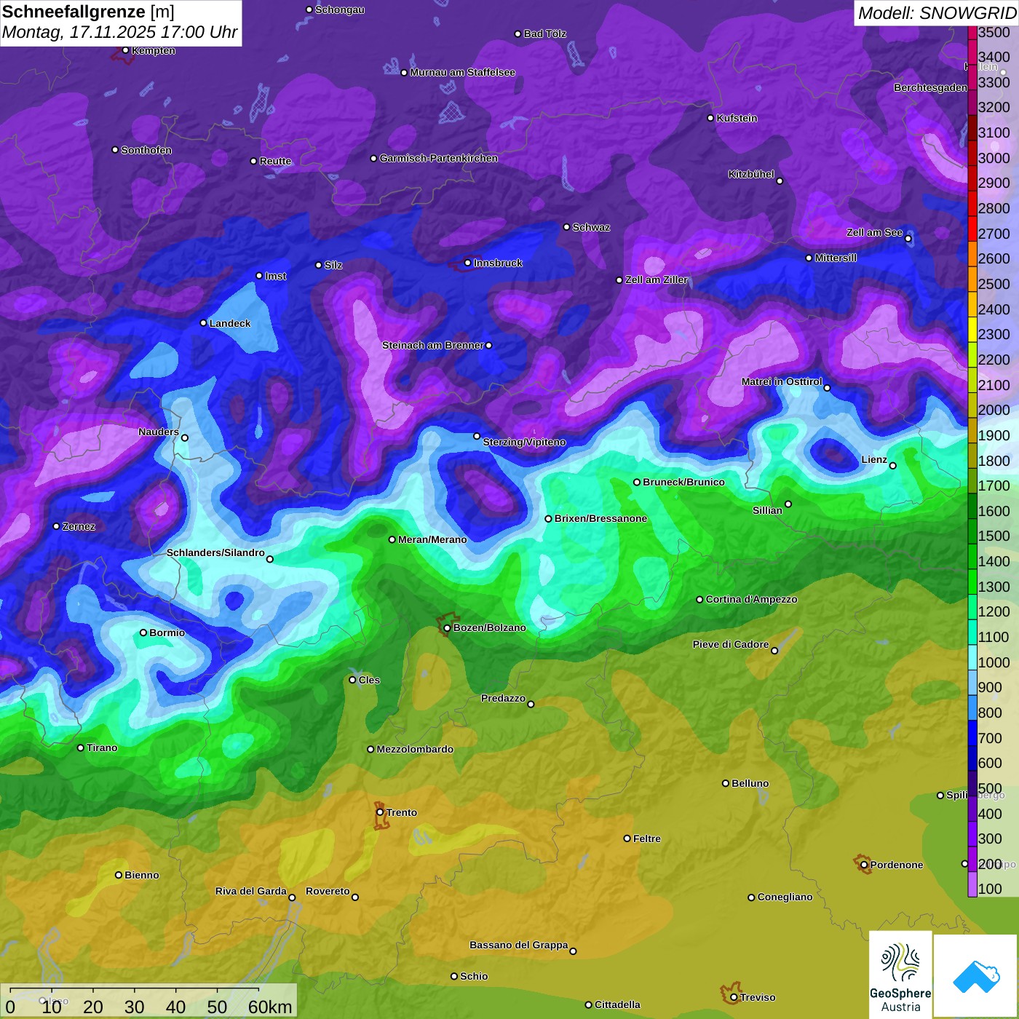Click the yellow 2300 legend color
1019x1019 pixels.
(x=972, y=330)
